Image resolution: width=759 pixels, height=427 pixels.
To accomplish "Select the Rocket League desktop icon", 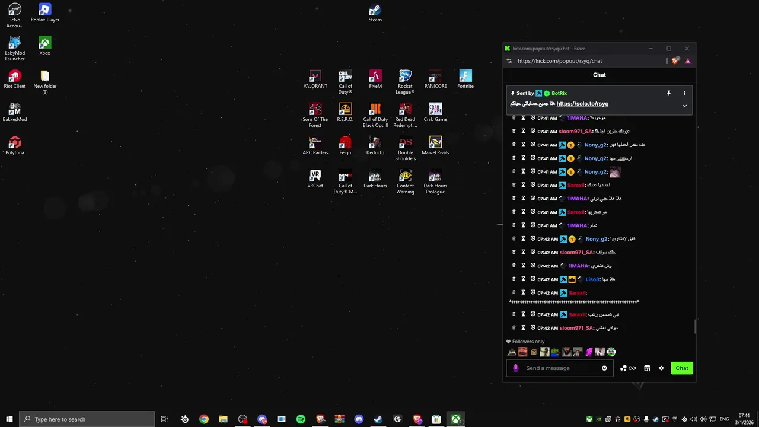I will [405, 82].
